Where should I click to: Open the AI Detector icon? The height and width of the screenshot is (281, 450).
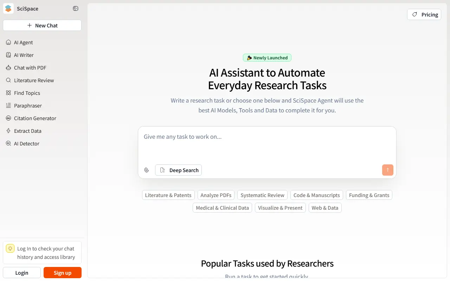[x=8, y=144]
